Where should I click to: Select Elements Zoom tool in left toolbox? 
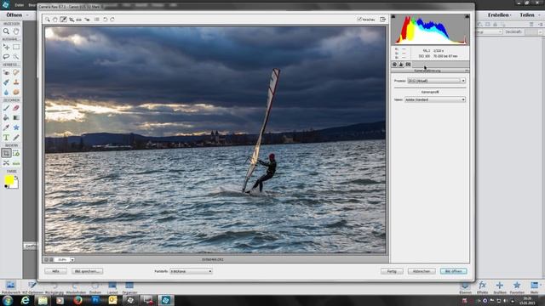click(6, 31)
